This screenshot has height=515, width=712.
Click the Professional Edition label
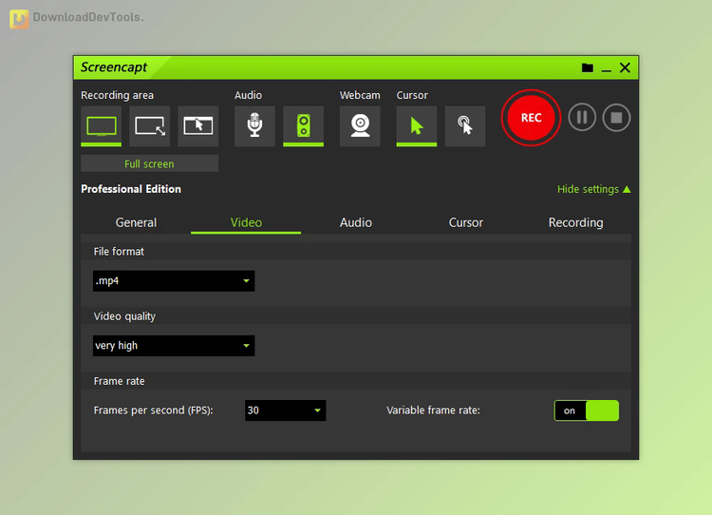tap(131, 189)
